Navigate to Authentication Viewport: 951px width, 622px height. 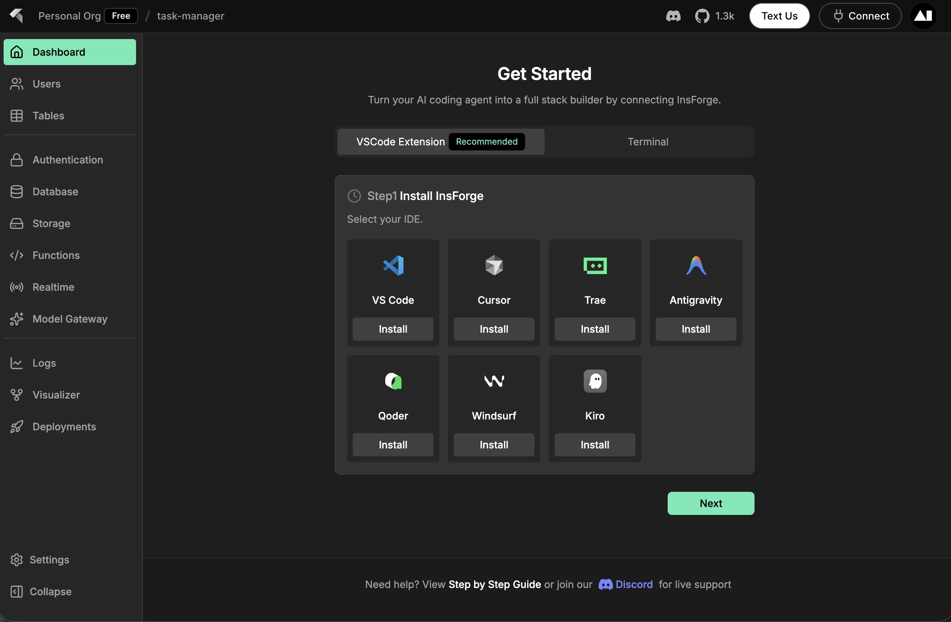tap(70, 160)
